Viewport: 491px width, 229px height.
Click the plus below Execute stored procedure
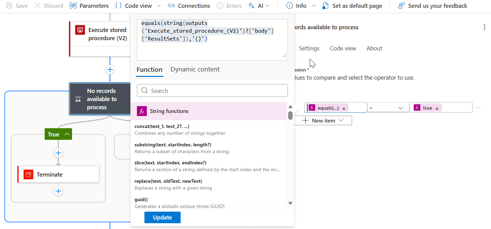(x=110, y=70)
